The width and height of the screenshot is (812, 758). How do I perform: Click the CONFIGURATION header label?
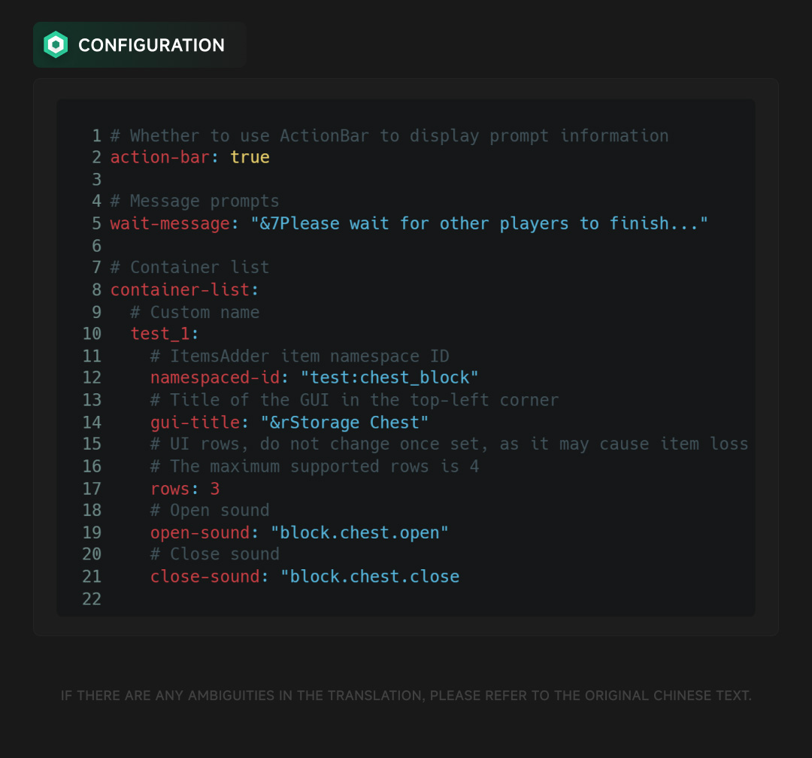151,46
